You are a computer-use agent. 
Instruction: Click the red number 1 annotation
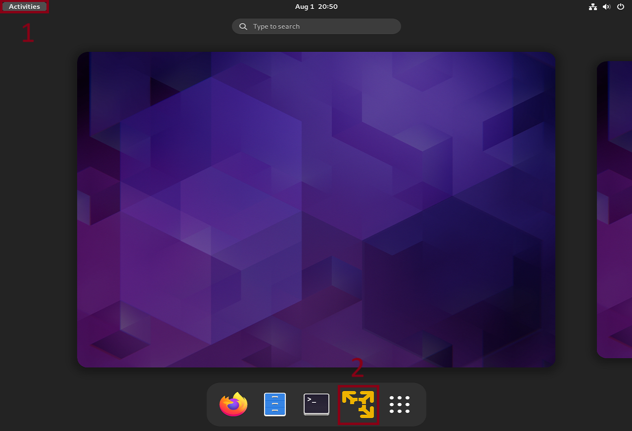point(28,33)
